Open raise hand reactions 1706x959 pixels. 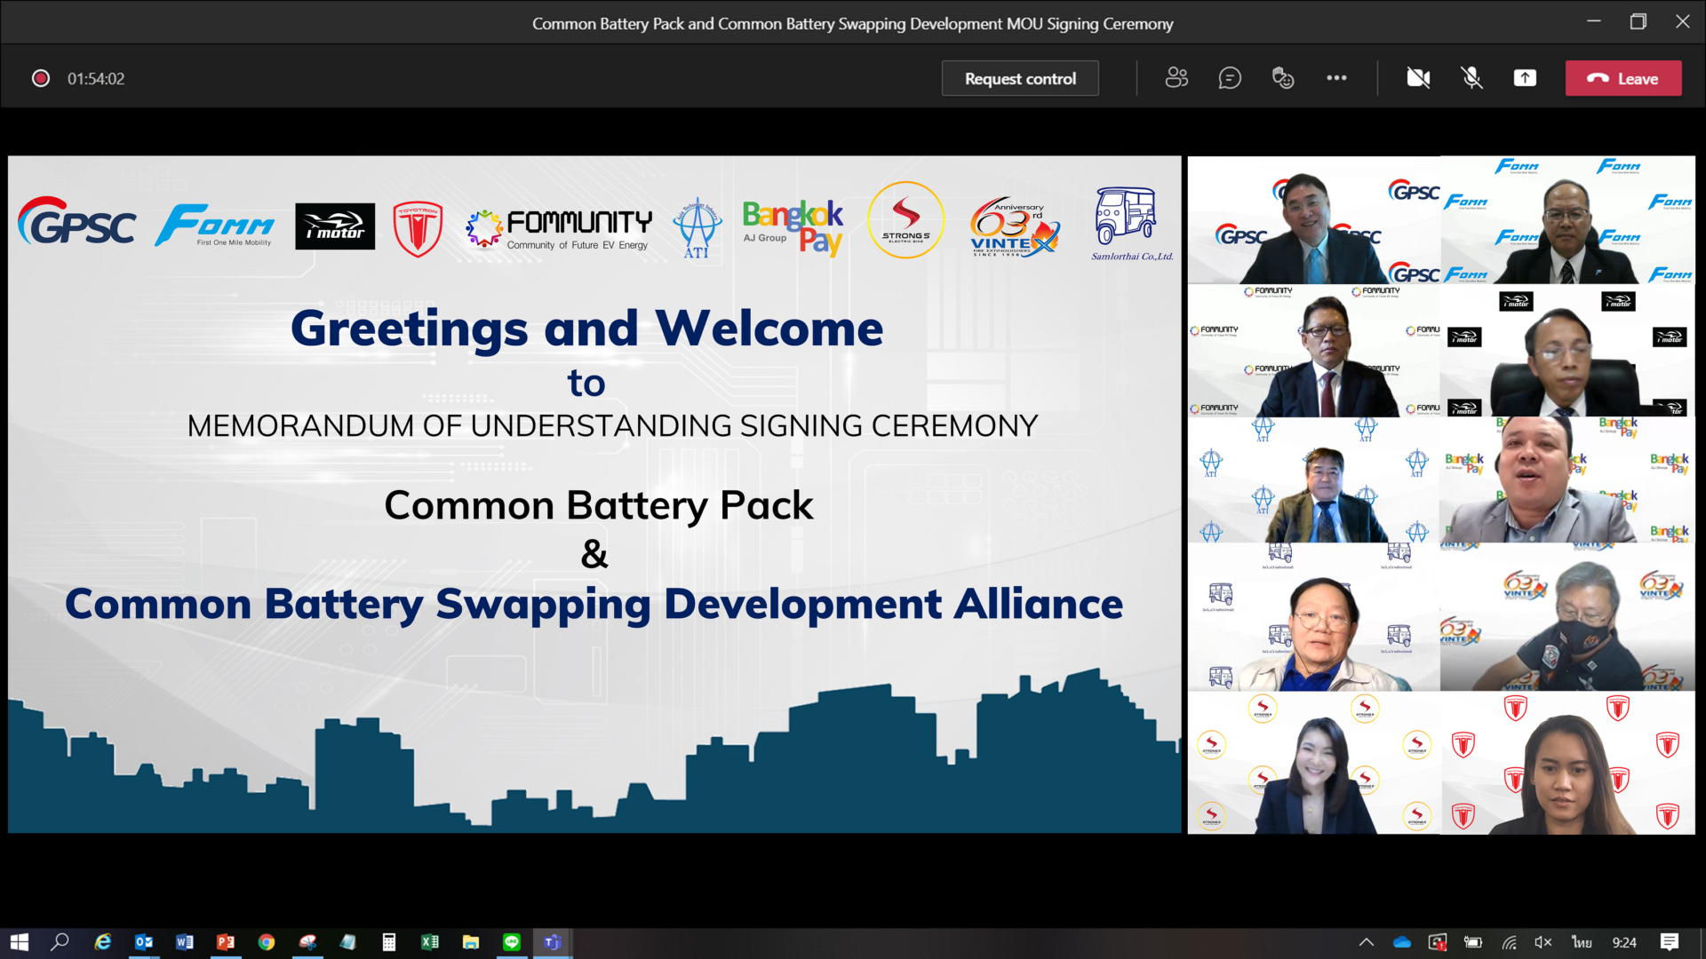pos(1283,78)
